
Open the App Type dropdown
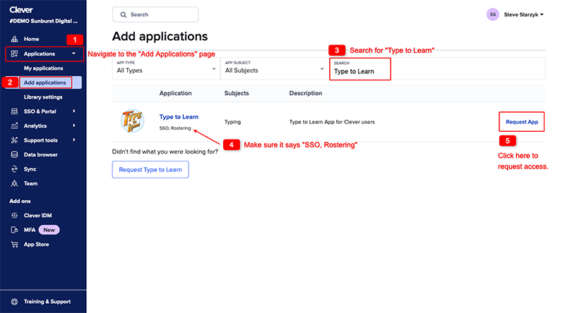coord(166,68)
